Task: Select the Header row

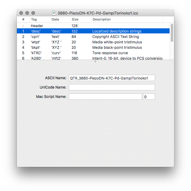Action: tap(93, 26)
